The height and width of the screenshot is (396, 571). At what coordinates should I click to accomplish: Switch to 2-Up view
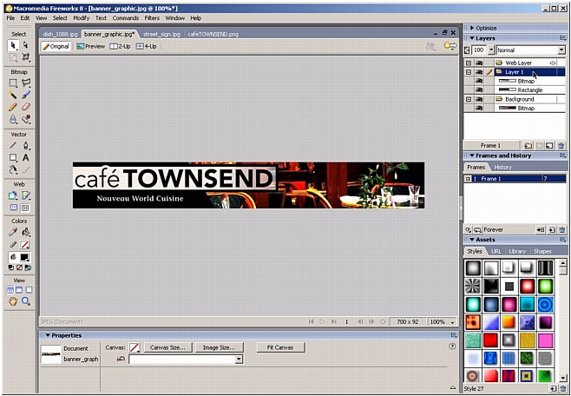120,47
